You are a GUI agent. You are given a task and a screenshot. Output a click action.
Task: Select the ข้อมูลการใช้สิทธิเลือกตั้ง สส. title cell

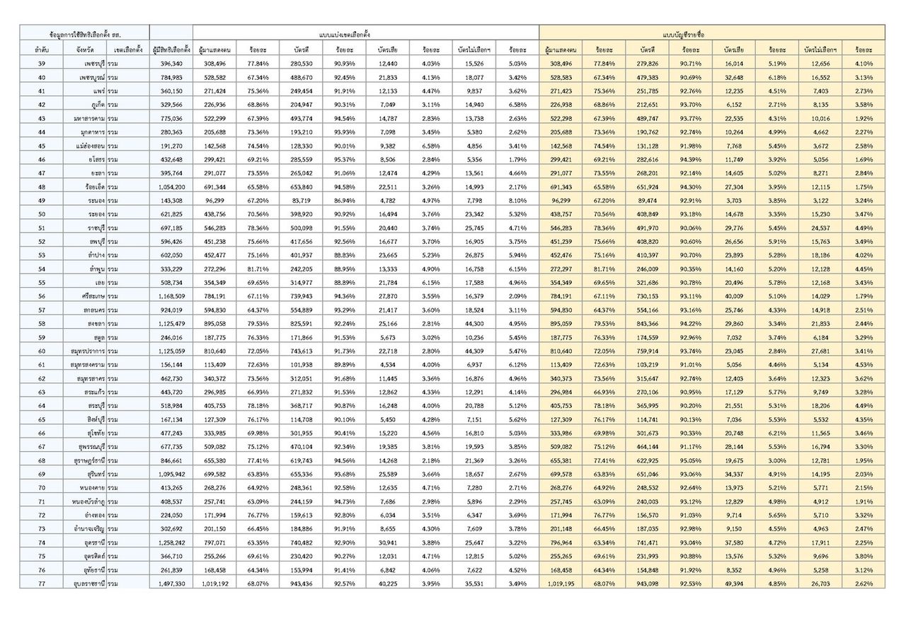click(x=84, y=33)
